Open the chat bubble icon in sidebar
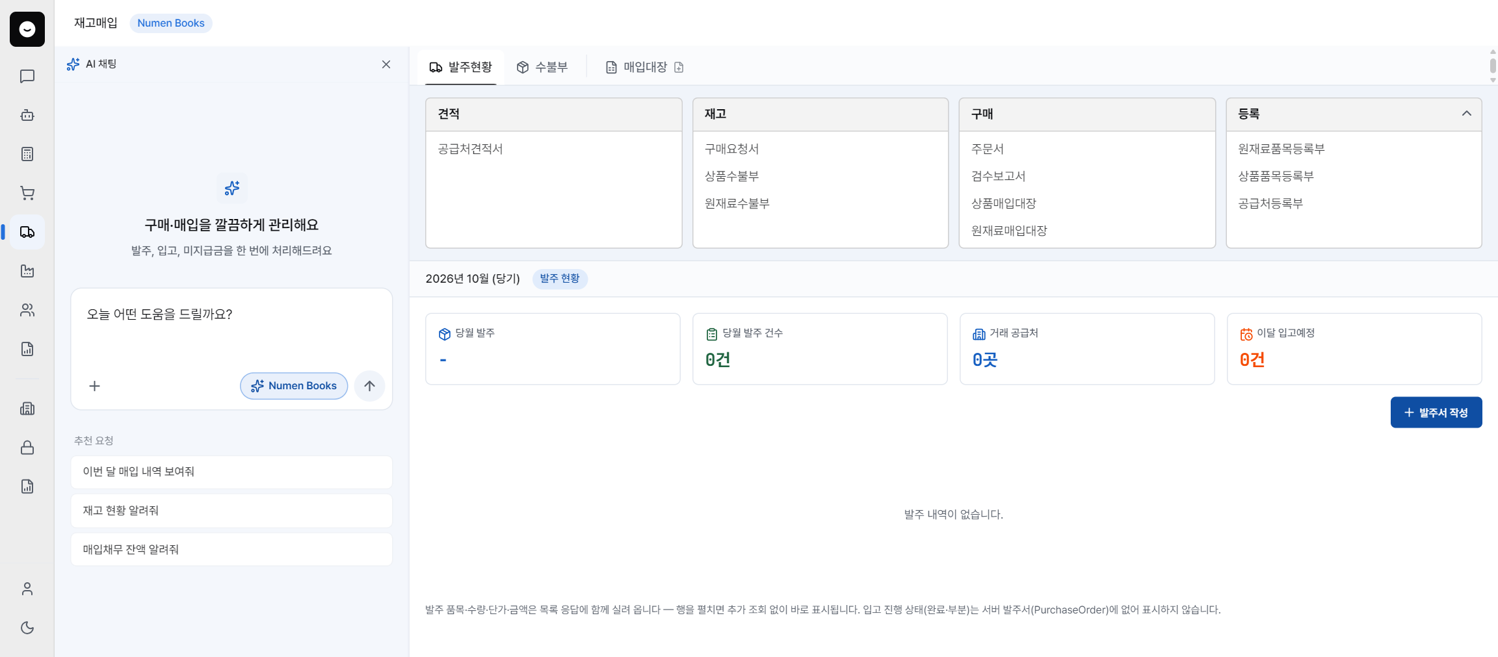The width and height of the screenshot is (1498, 657). point(27,76)
